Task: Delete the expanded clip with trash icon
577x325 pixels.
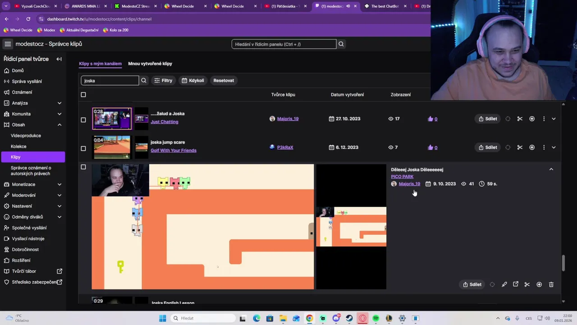Action: click(551, 284)
